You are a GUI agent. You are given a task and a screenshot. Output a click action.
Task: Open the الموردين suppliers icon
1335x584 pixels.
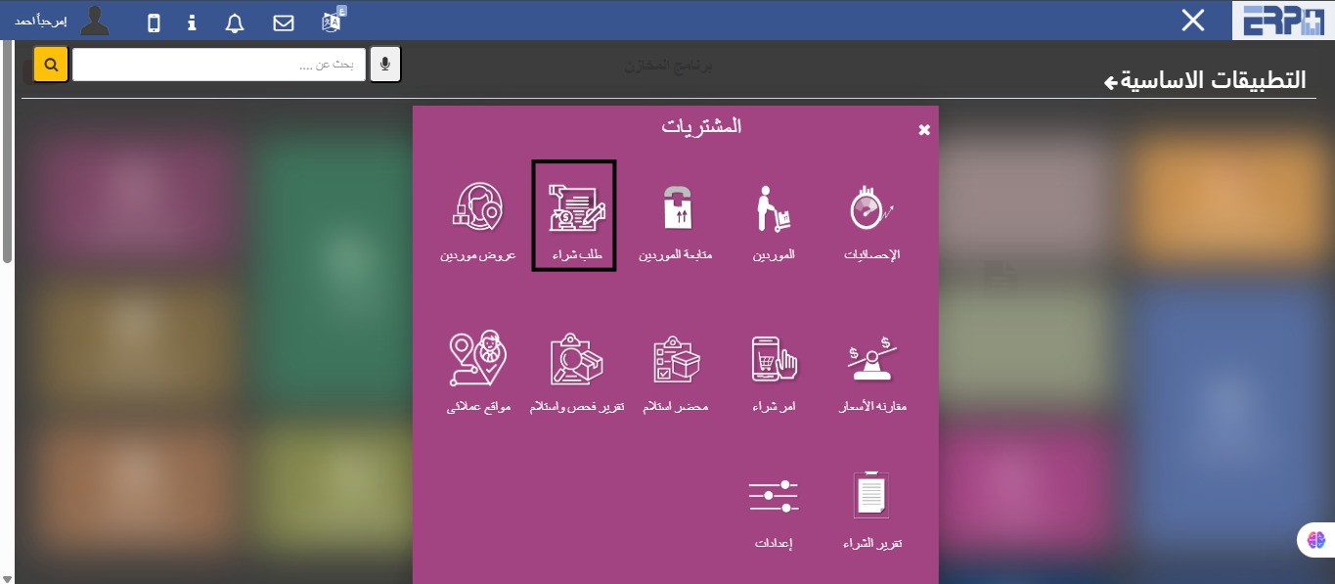pos(774,221)
